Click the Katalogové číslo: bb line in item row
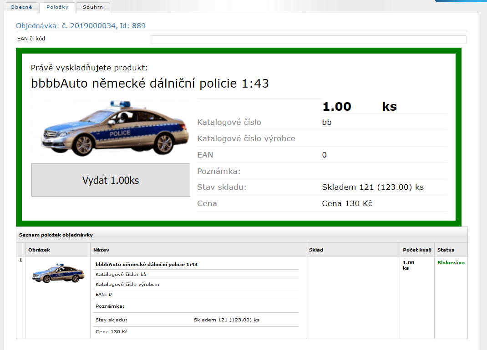This screenshot has width=487, height=350. [x=121, y=275]
